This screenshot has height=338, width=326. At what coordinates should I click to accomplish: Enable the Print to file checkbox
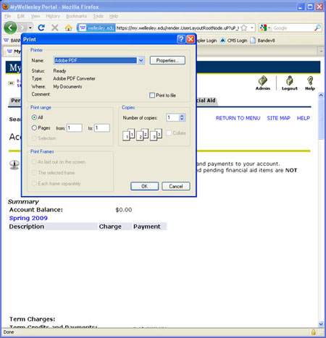(152, 96)
